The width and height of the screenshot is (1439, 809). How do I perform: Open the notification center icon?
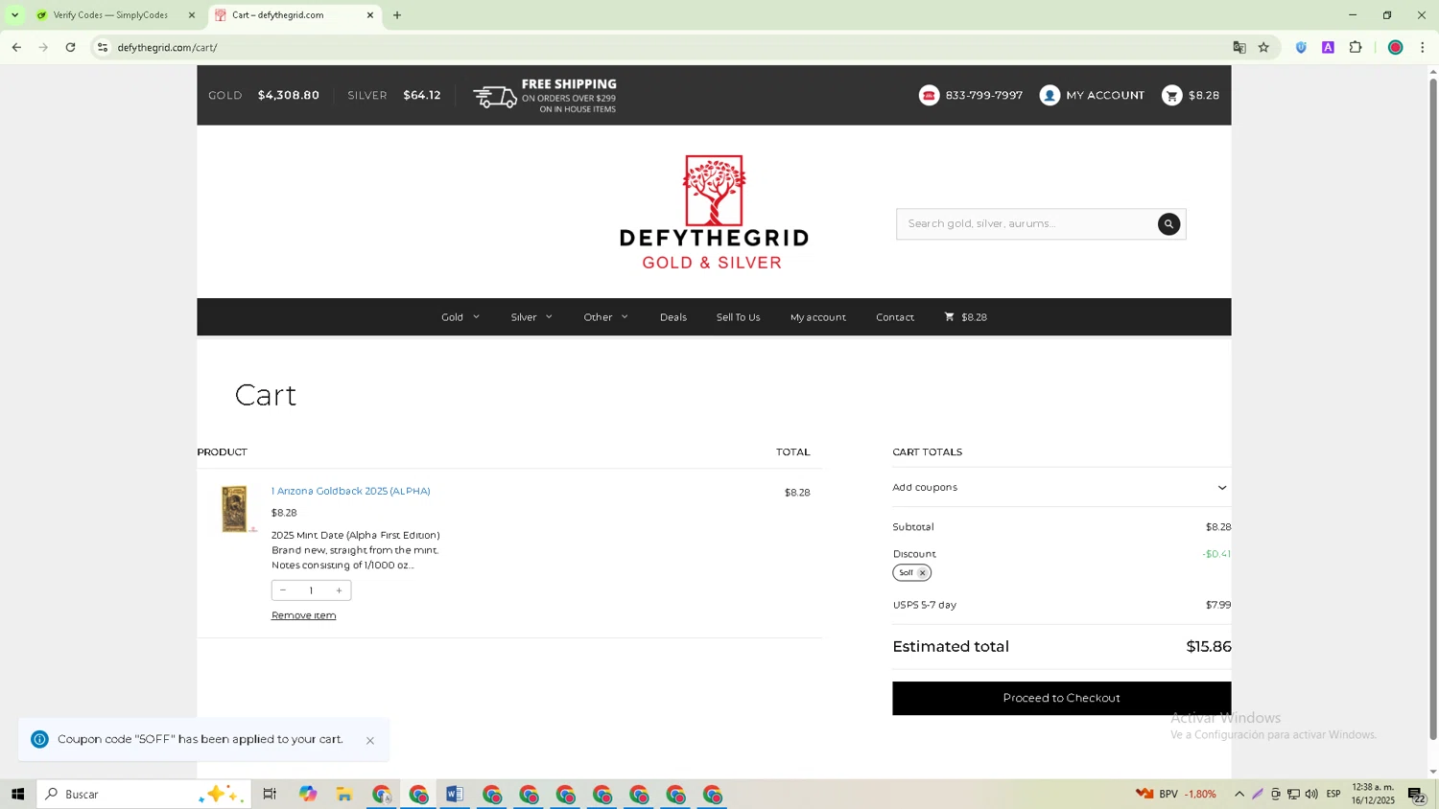(x=1417, y=795)
